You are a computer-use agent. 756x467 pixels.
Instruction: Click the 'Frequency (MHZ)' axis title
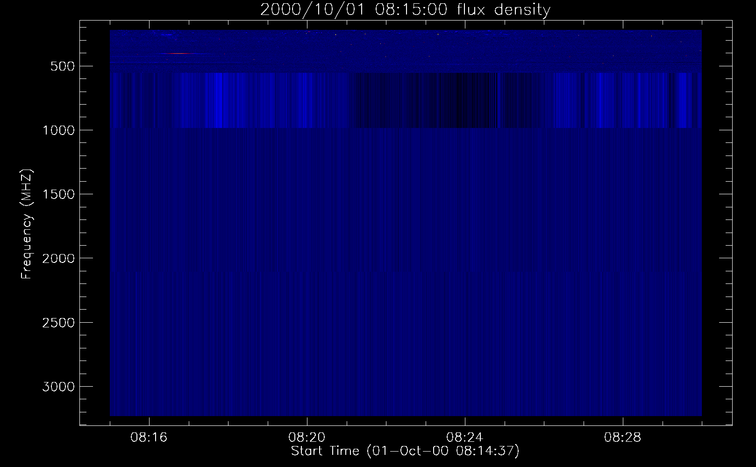[27, 224]
